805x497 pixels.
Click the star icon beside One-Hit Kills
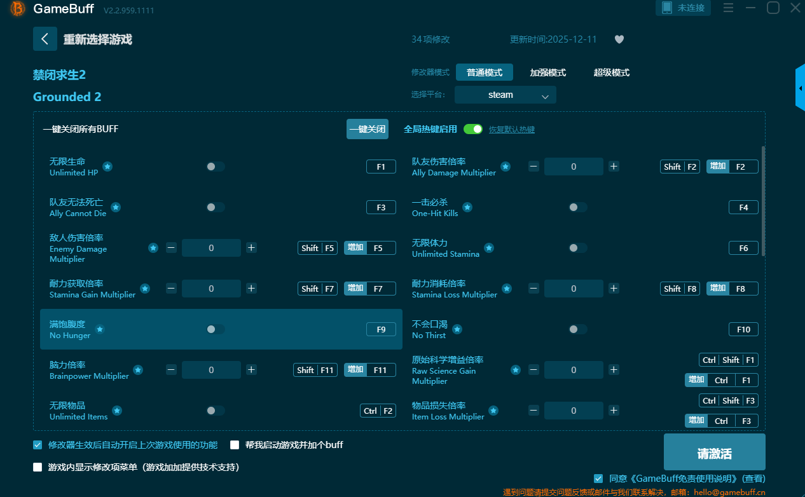[467, 207]
